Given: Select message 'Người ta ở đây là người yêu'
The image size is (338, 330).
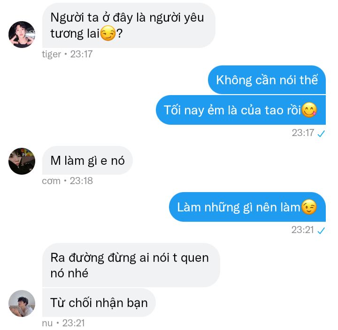Looking at the screenshot, I should click(129, 25).
